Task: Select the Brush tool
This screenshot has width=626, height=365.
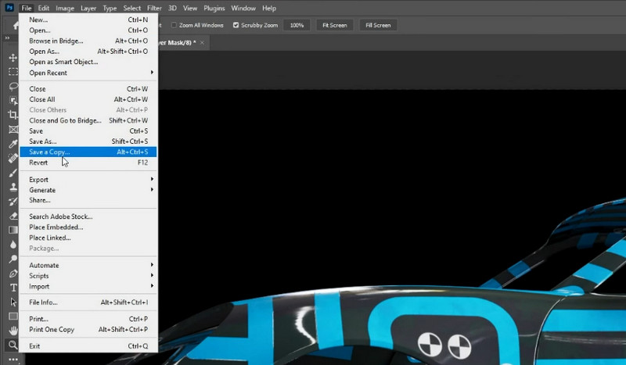Action: pos(13,172)
